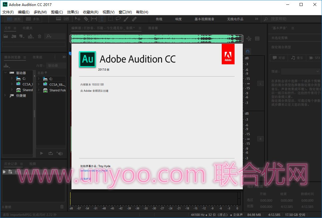Screen dimensions: 322x218
Task: Expand the Media Browser overflow chevrons
Action: pos(64,57)
